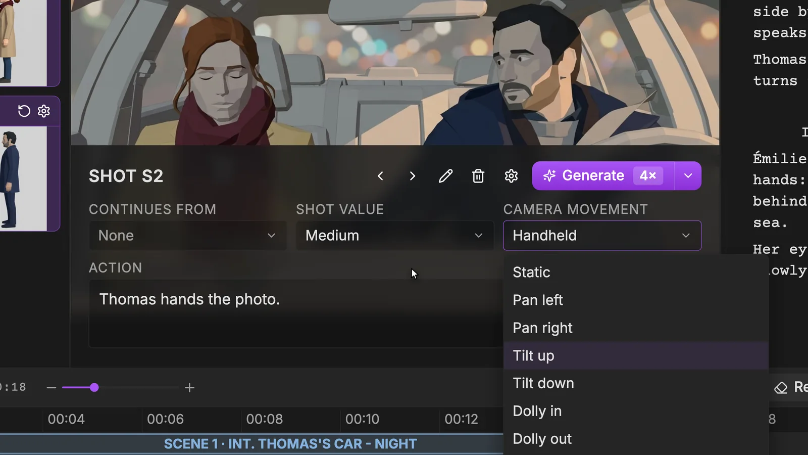Open the Continues From dropdown
The width and height of the screenshot is (808, 455).
point(188,236)
